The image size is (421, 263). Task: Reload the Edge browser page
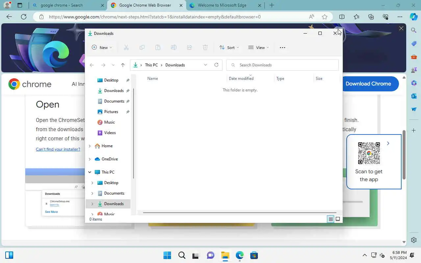click(23, 17)
